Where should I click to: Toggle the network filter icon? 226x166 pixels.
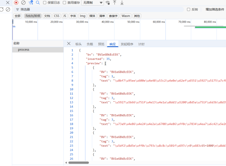point(31,3)
